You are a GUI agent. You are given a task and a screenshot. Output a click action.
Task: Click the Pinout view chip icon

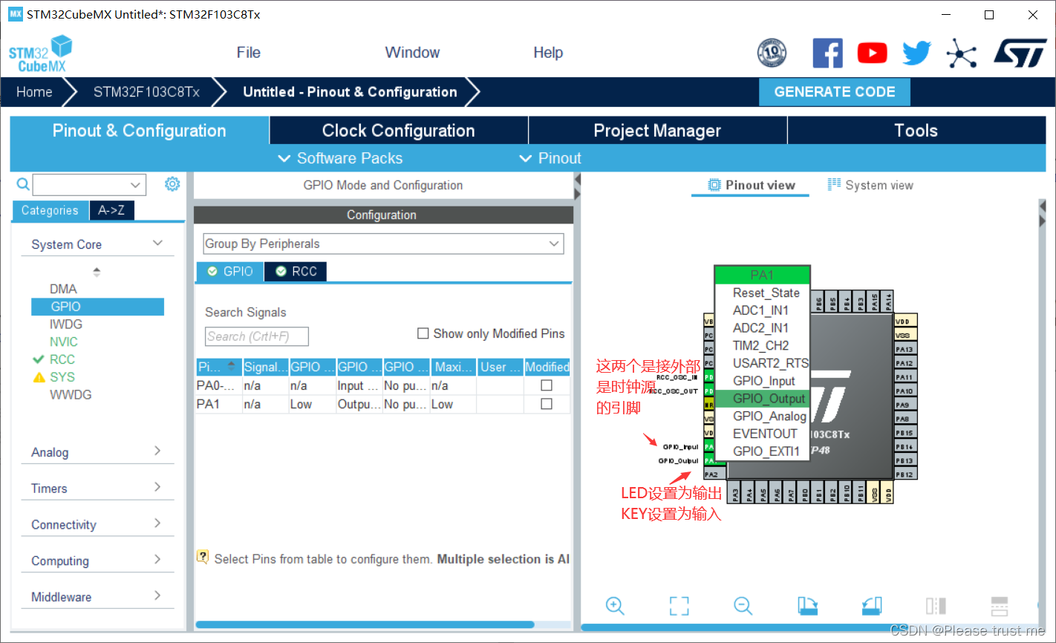[714, 185]
